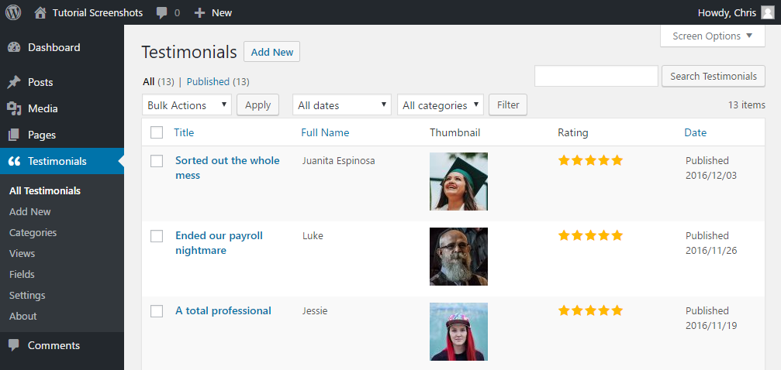Viewport: 781px width, 370px height.
Task: Click Tutorial Screenshots site name
Action: click(x=98, y=13)
